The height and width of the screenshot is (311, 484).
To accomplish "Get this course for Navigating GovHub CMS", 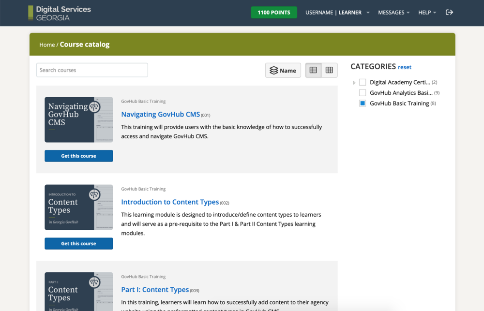I will 78,156.
